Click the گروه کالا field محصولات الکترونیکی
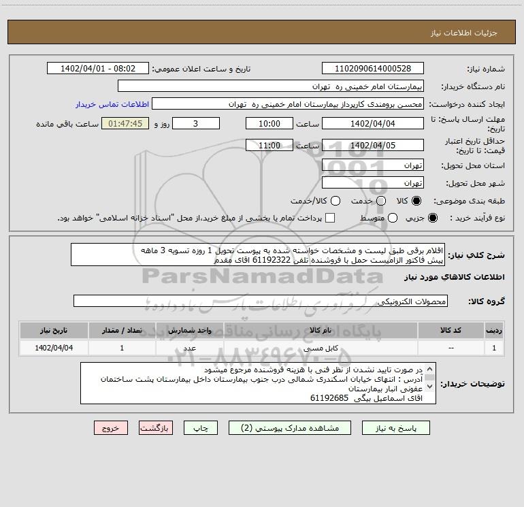This screenshot has width=524, height=507. [x=261, y=301]
